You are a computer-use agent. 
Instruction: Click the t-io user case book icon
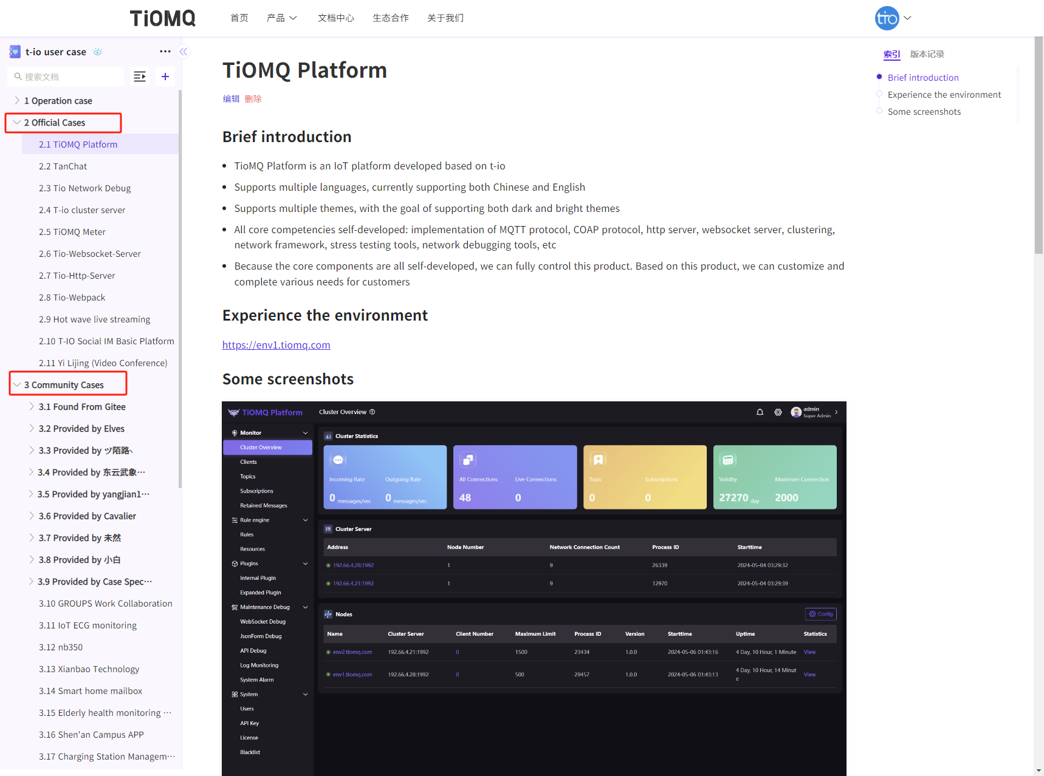(x=15, y=52)
